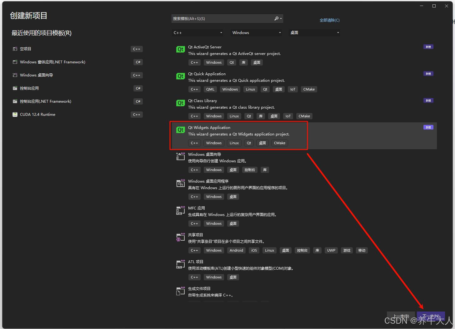The height and width of the screenshot is (329, 455).
Task: Select the 共享项目 template title
Action: tap(196, 235)
